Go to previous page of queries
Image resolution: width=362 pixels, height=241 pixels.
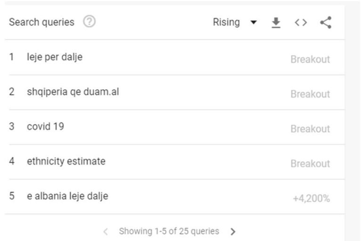[106, 232]
